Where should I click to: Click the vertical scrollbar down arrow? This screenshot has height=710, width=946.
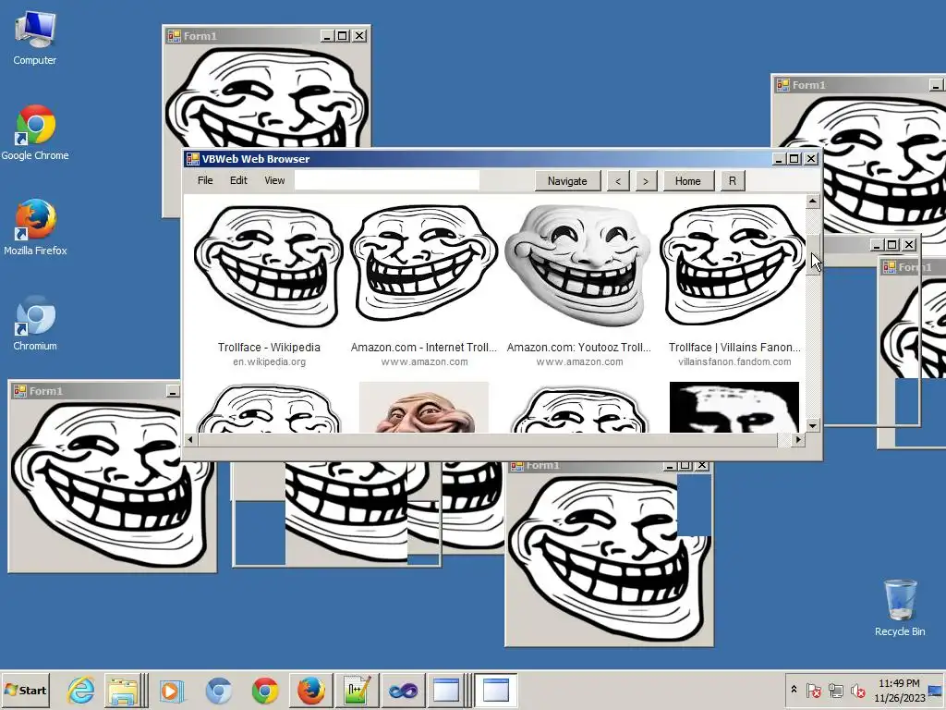tap(813, 425)
